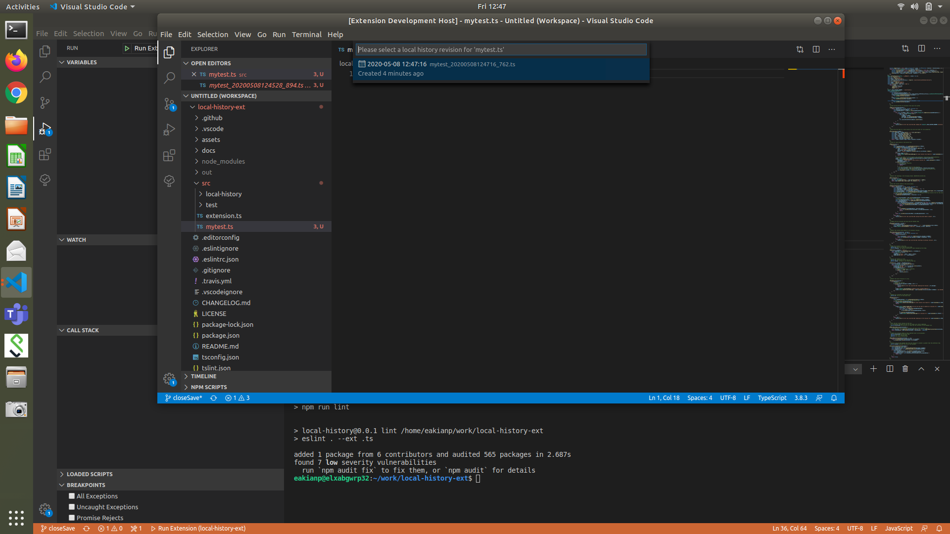Expand the TIMELINE section
This screenshot has width=950, height=534.
tap(203, 376)
